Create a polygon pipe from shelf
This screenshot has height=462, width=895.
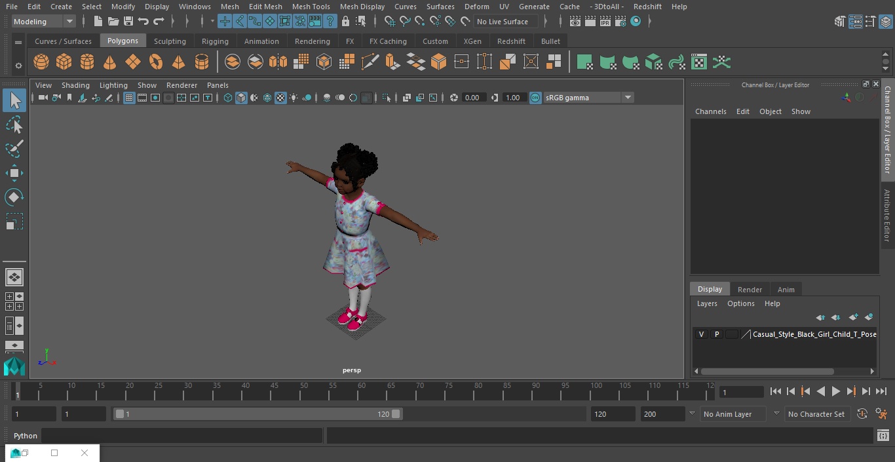(x=202, y=62)
